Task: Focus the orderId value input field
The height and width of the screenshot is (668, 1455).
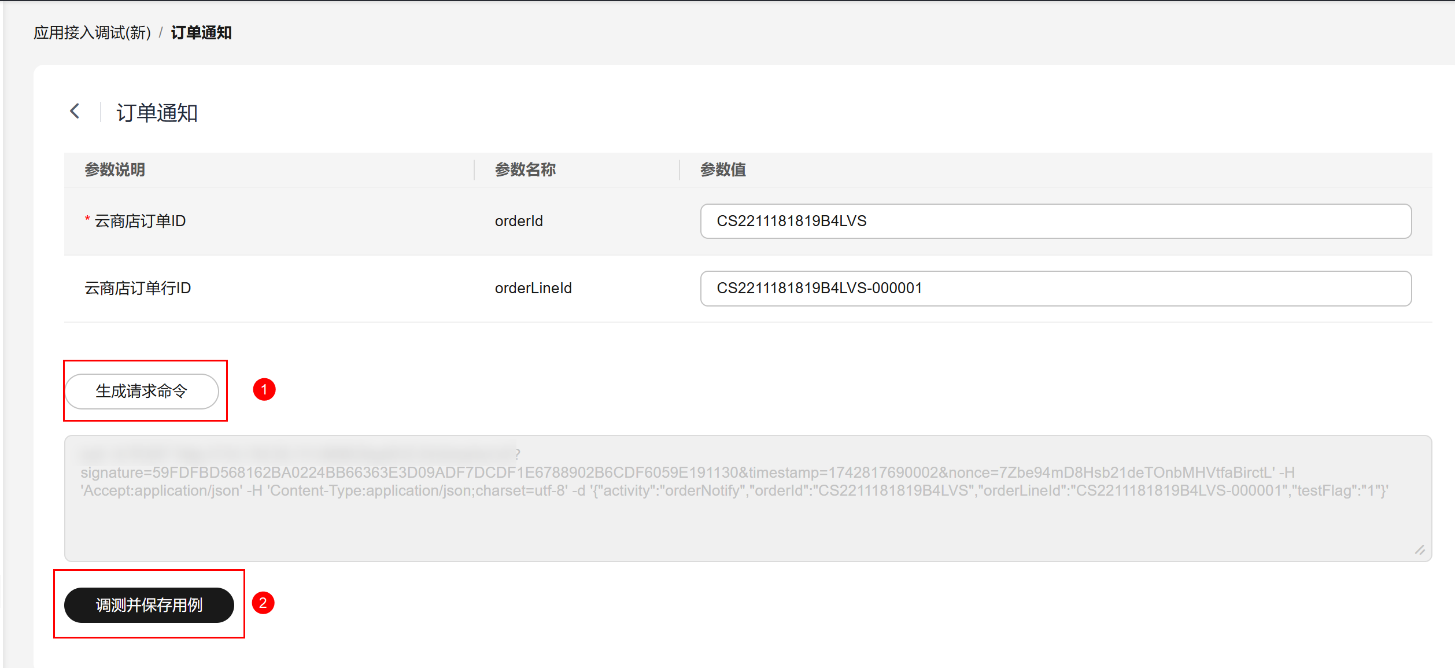Action: (x=1055, y=221)
